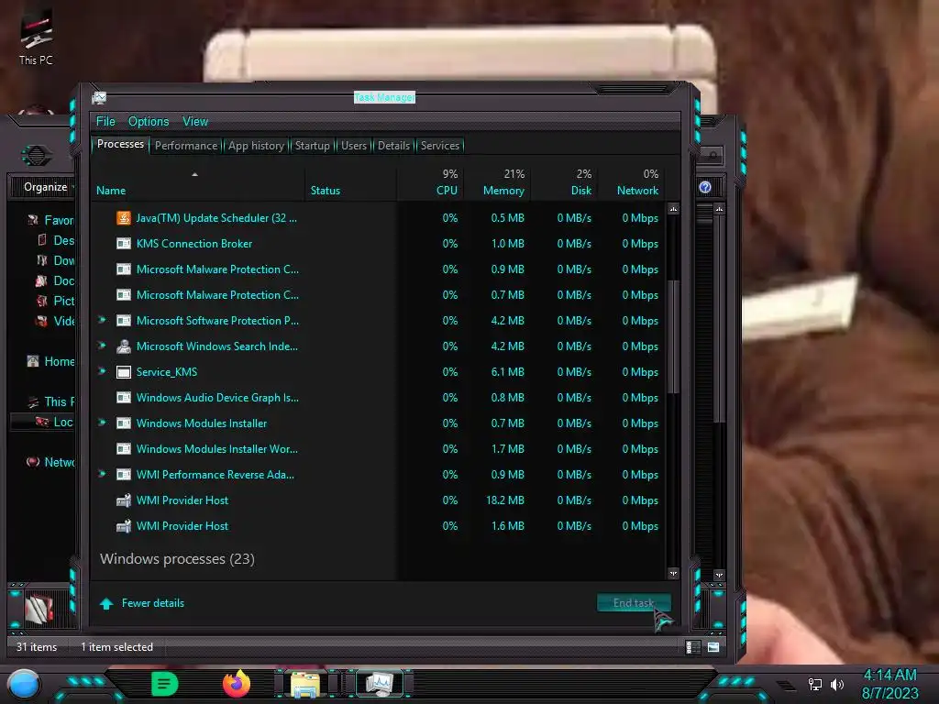Open the green notes app on taskbar

(165, 684)
